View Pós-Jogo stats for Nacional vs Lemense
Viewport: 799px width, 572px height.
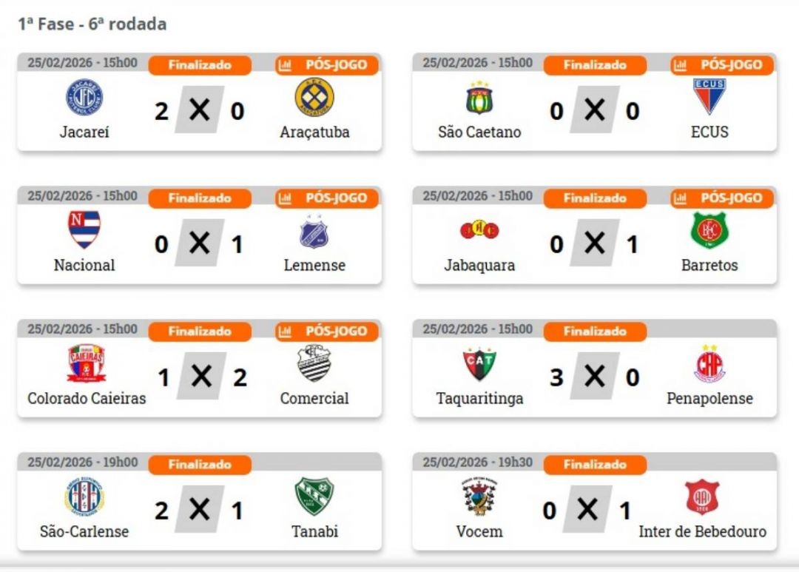[x=326, y=198]
